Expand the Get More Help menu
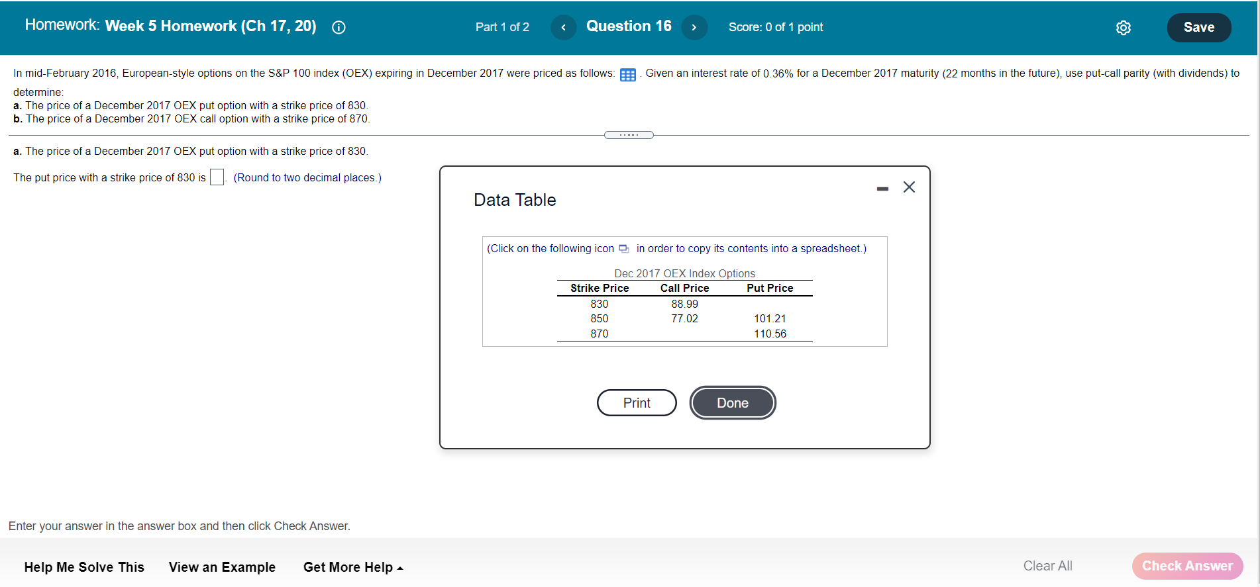Image resolution: width=1260 pixels, height=587 pixels. pos(353,567)
